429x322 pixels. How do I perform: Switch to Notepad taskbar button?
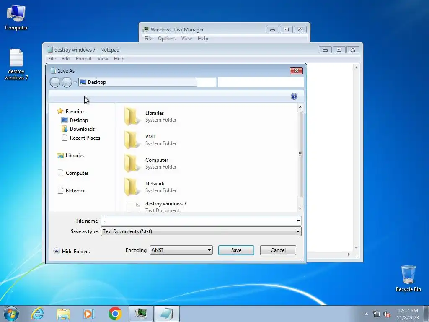[167, 314]
